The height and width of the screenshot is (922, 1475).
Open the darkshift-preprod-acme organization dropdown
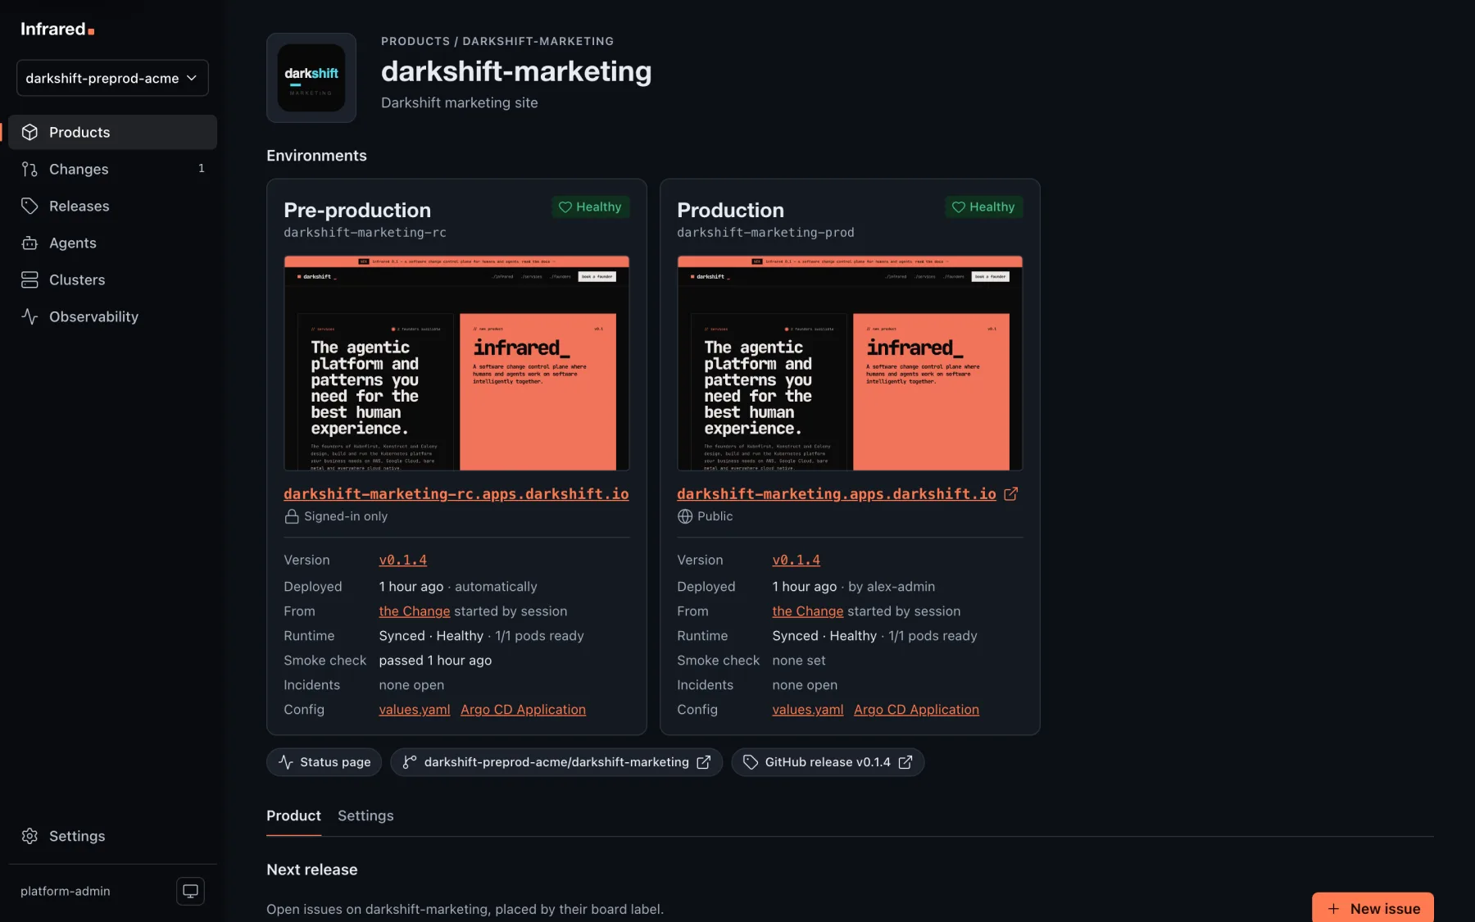click(112, 78)
